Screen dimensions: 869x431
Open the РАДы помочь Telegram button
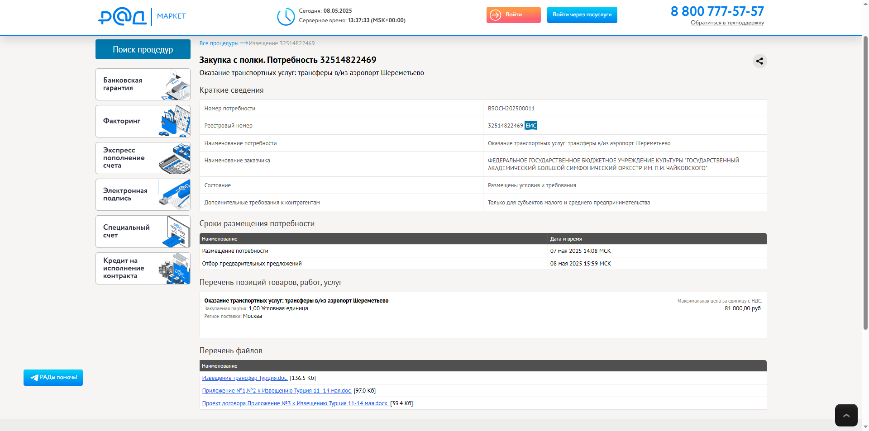coord(53,378)
